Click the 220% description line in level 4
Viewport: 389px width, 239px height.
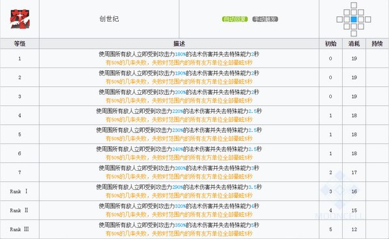179,111
